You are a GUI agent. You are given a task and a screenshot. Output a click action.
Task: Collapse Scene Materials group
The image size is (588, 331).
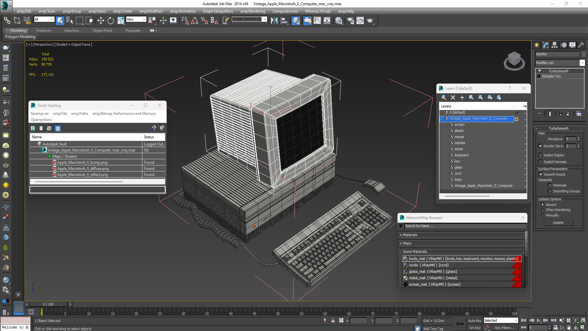pos(401,252)
